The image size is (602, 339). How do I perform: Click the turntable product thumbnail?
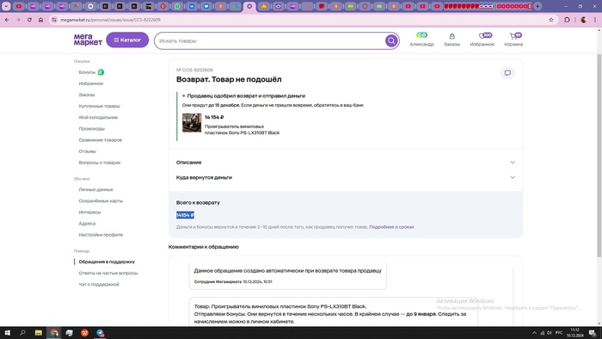pos(192,122)
